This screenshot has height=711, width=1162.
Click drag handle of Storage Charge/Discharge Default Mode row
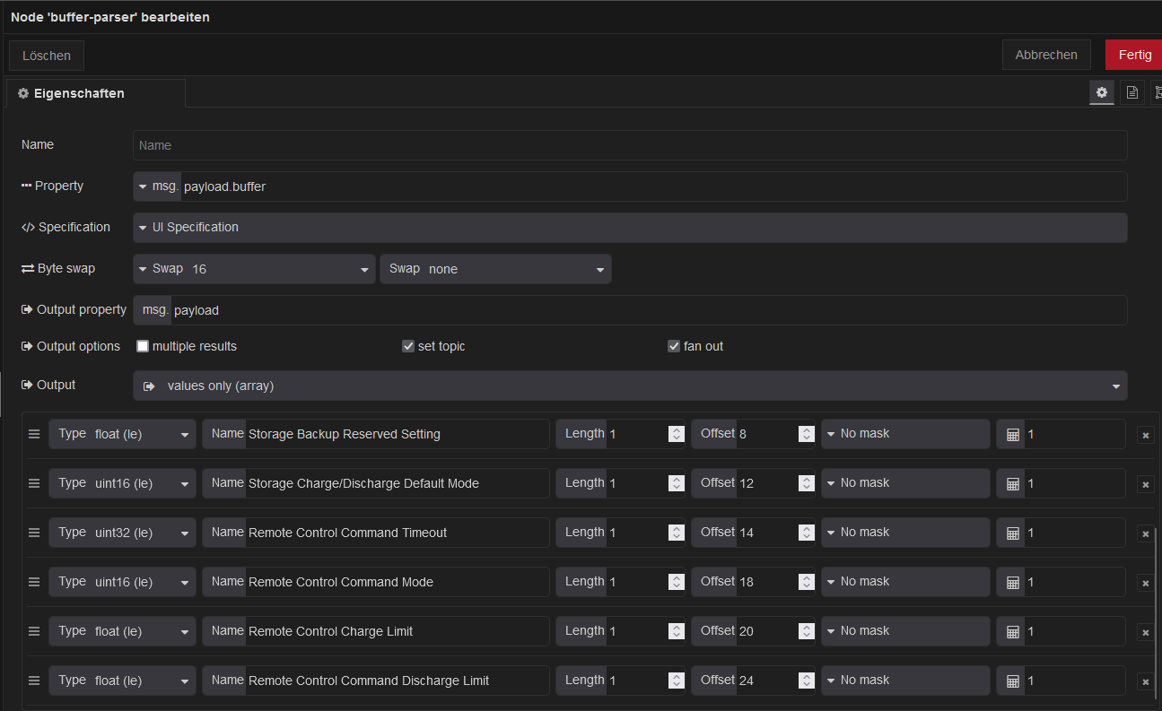pos(34,483)
